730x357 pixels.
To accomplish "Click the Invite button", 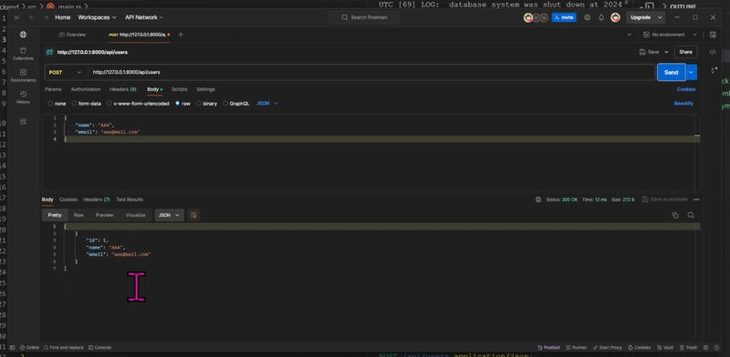I will click(564, 17).
